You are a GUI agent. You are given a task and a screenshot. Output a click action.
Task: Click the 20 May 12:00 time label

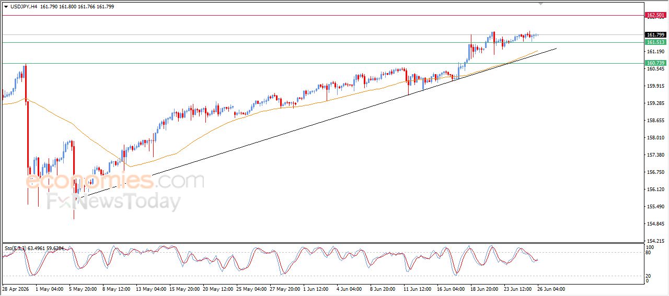218,289
